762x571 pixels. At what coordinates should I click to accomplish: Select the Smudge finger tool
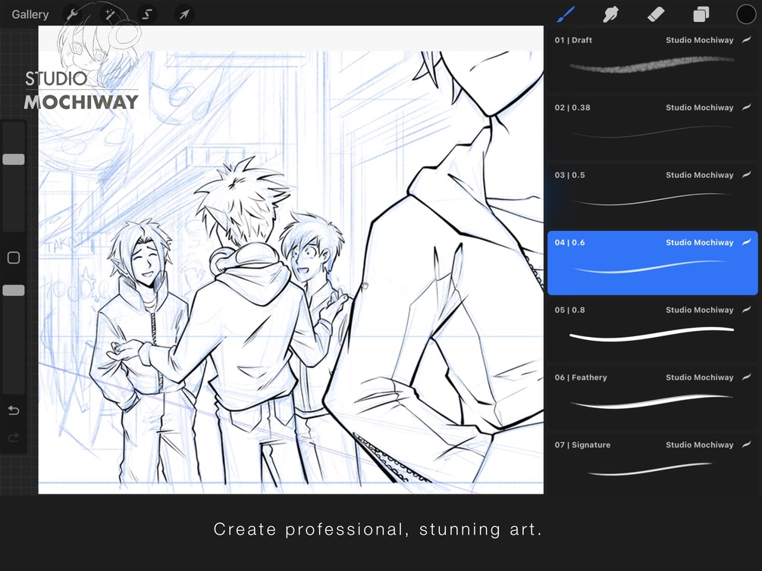(x=610, y=14)
